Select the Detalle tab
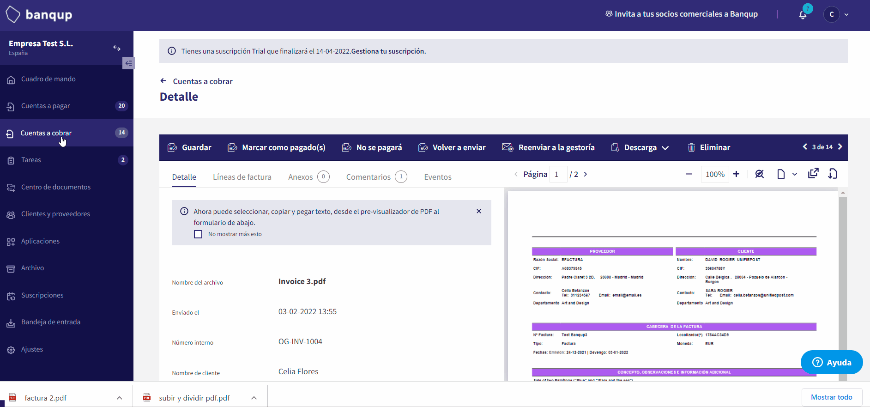 tap(184, 177)
